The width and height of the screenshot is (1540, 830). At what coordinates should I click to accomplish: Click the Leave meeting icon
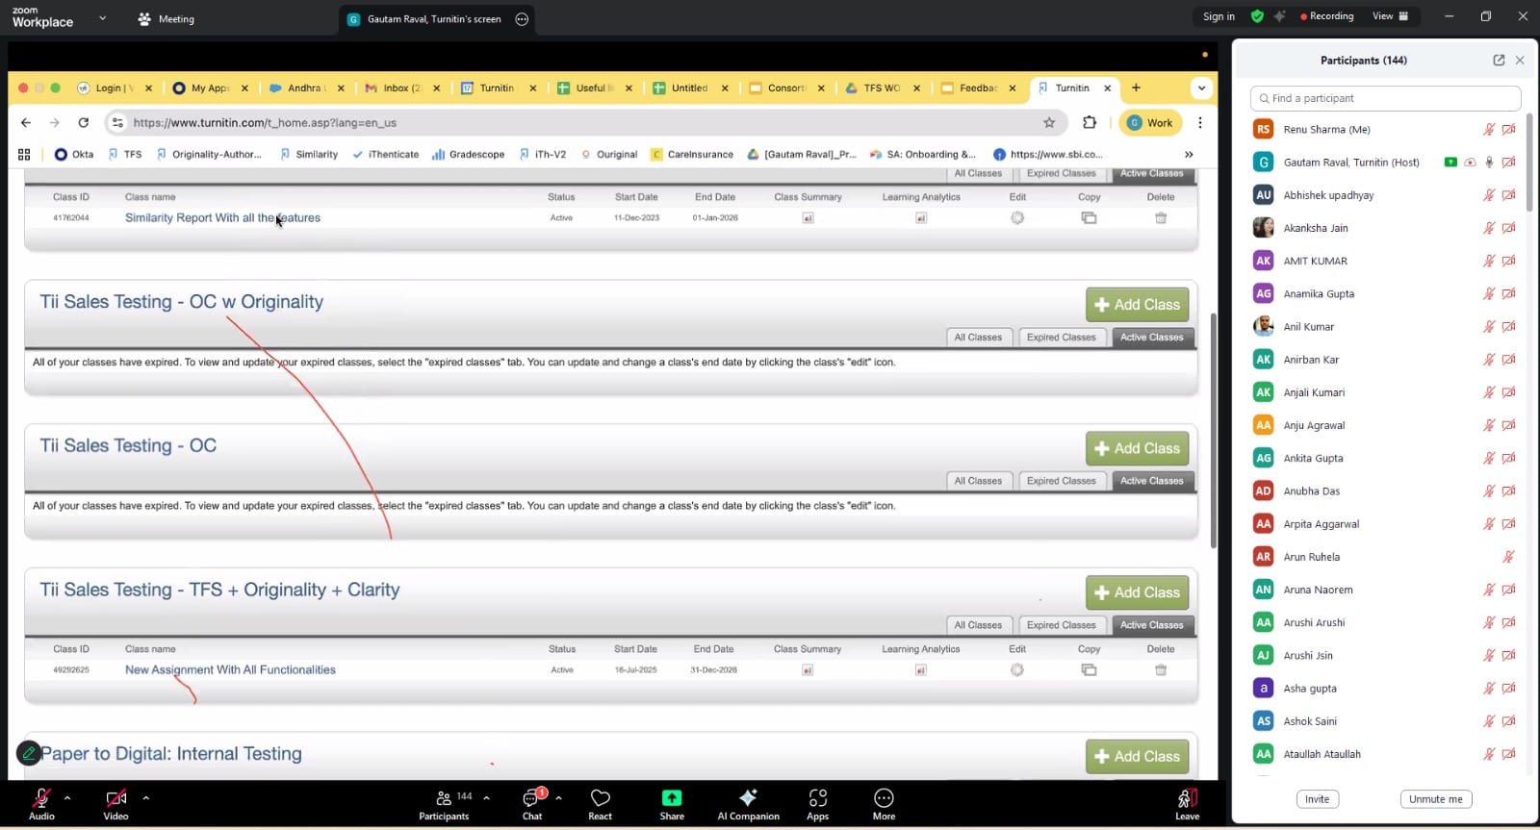pos(1187,798)
